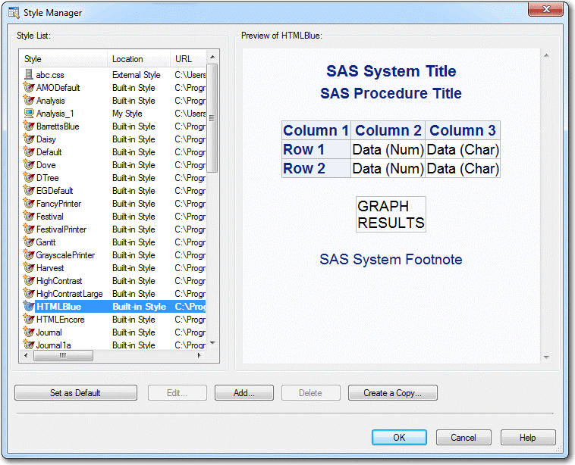This screenshot has width=575, height=465.
Task: Open Create a Copy... dialog
Action: [x=393, y=393]
